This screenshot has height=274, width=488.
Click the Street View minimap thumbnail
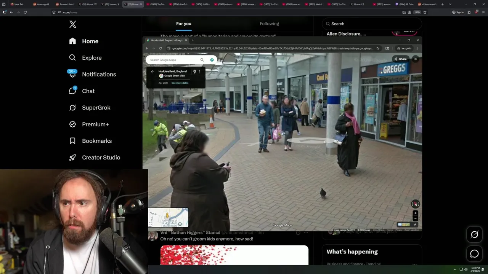pyautogui.click(x=168, y=217)
